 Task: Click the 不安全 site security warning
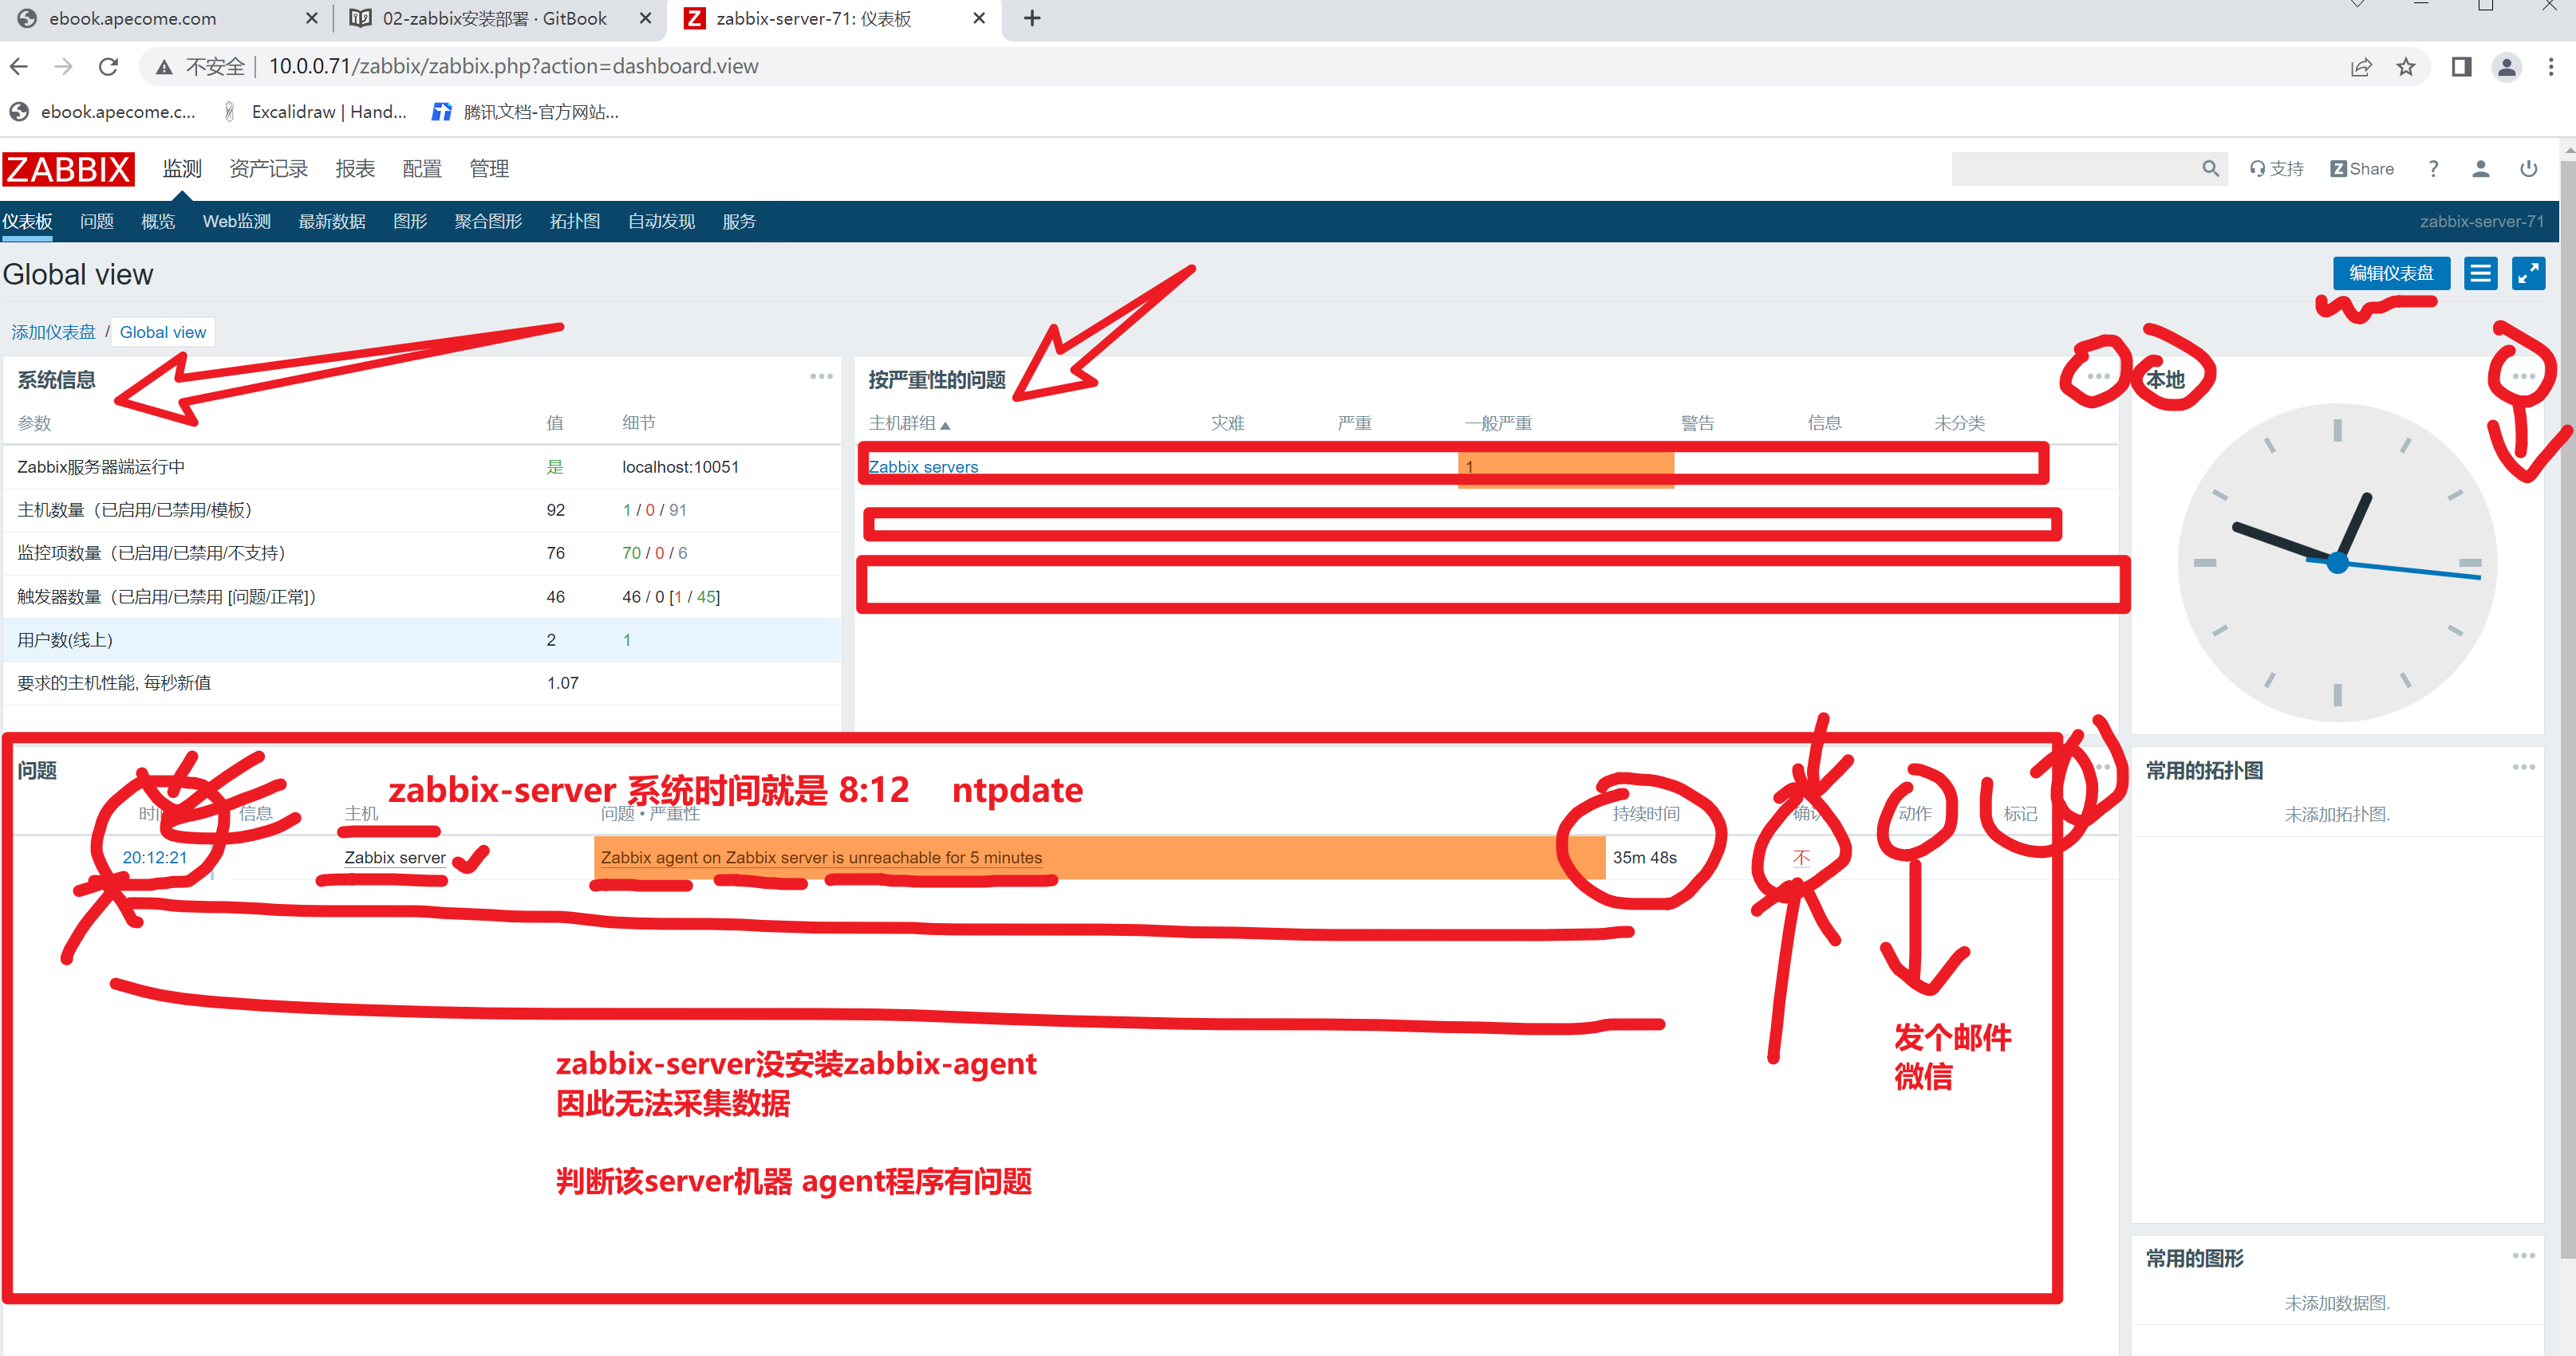click(200, 67)
